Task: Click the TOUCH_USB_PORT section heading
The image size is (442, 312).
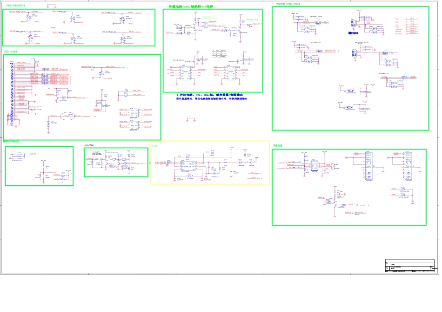Action: [288, 4]
